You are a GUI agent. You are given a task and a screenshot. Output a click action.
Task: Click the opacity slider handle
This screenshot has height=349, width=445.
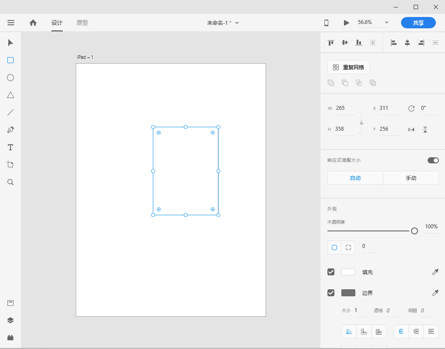tap(415, 231)
